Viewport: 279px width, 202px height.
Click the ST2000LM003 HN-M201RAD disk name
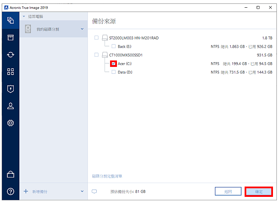click(134, 38)
